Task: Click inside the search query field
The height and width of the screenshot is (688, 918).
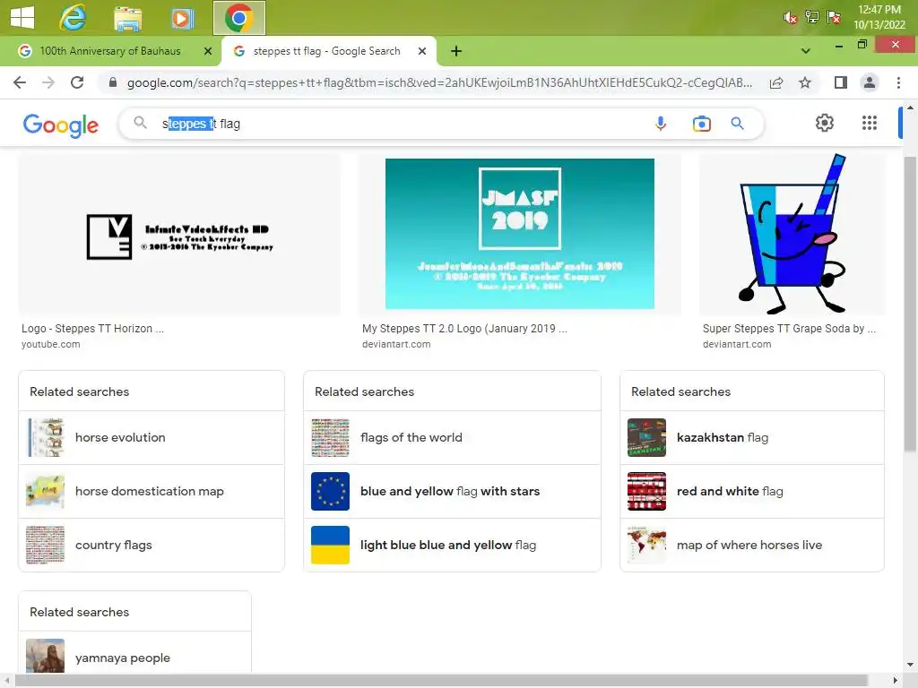Action: (398, 124)
